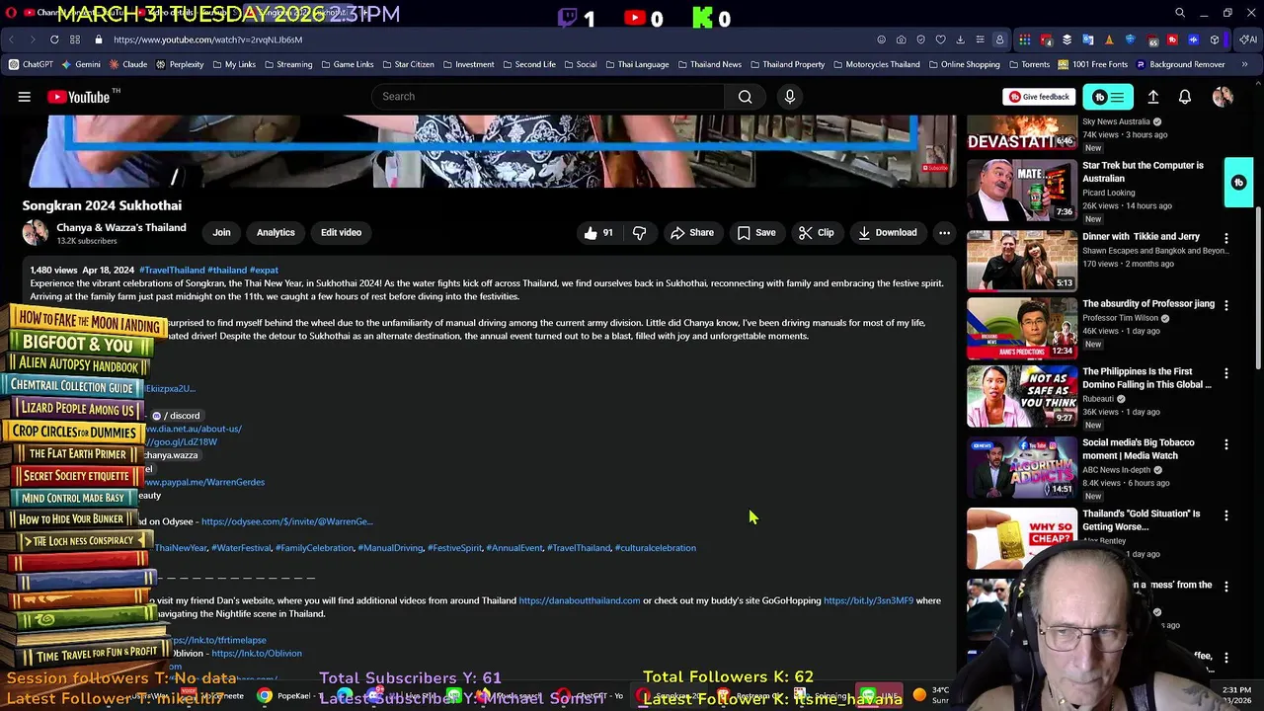Click the Give feedback button
Image resolution: width=1264 pixels, height=711 pixels.
(1039, 97)
